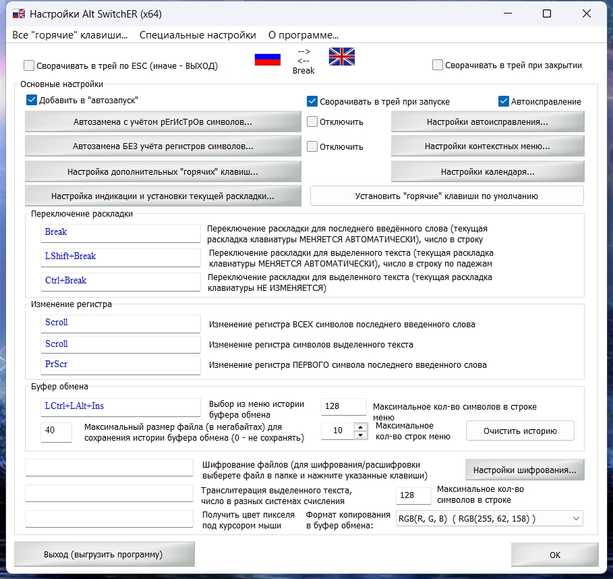Click 'Очистить историю' button
The image size is (613, 579).
[x=520, y=431]
